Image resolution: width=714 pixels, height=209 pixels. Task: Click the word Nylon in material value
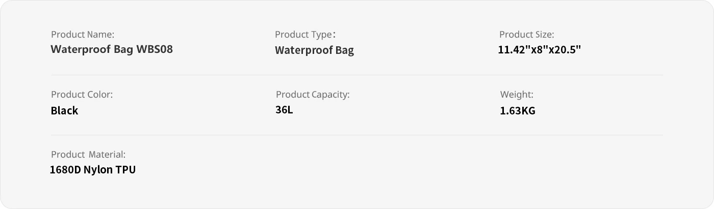point(98,170)
